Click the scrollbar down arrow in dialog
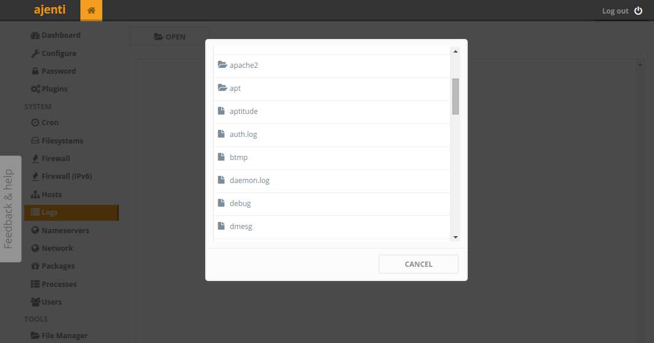Viewport: 654px width, 343px height. (455, 237)
